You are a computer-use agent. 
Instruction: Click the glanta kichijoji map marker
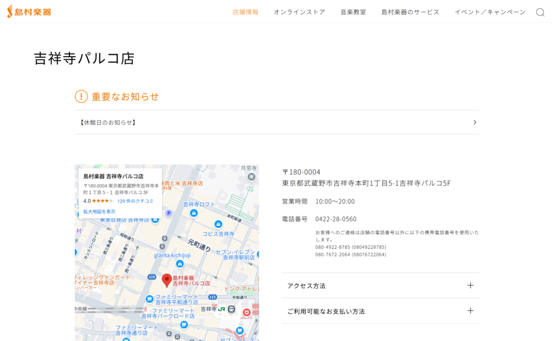point(180,263)
